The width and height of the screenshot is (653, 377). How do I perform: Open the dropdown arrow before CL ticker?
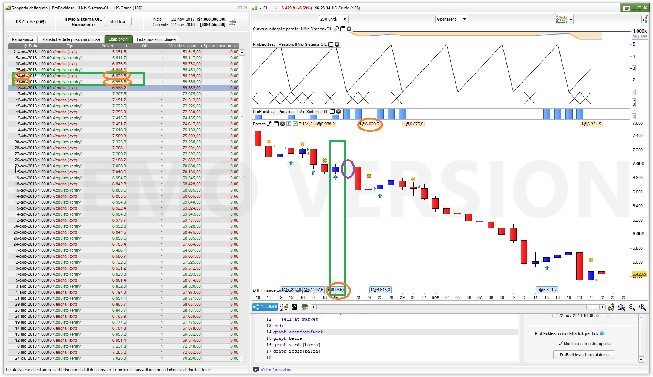pyautogui.click(x=260, y=8)
